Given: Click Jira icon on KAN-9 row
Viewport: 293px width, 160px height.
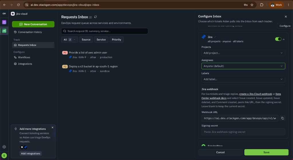Looking at the screenshot, I should click(70, 57).
